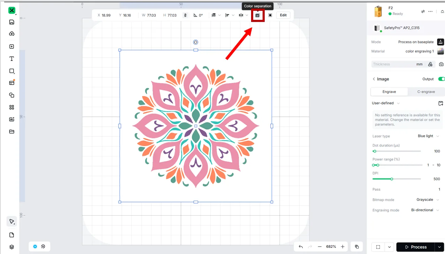
Task: Click the Save file icon
Action: (x=12, y=22)
